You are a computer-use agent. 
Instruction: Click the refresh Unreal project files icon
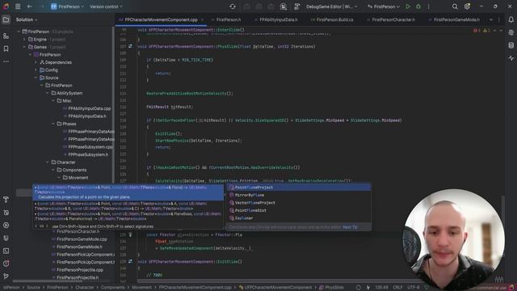233,6
